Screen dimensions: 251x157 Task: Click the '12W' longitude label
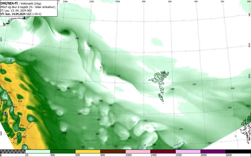tap(91, 2)
